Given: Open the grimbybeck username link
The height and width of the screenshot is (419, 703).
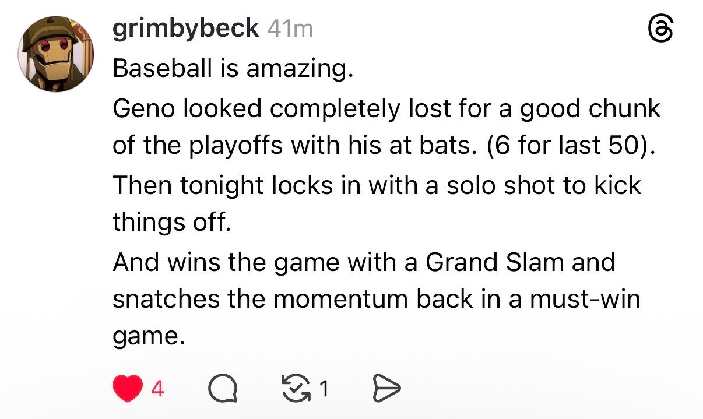Looking at the screenshot, I should (x=185, y=28).
